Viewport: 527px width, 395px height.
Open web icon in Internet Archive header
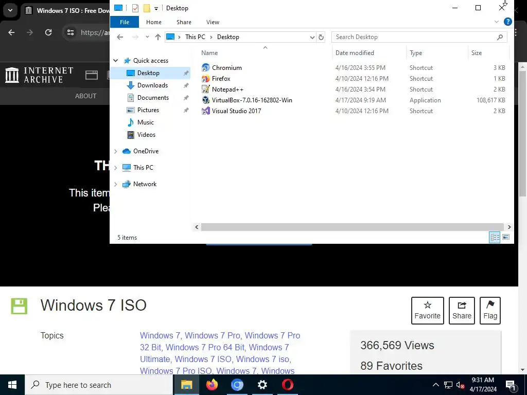click(92, 75)
